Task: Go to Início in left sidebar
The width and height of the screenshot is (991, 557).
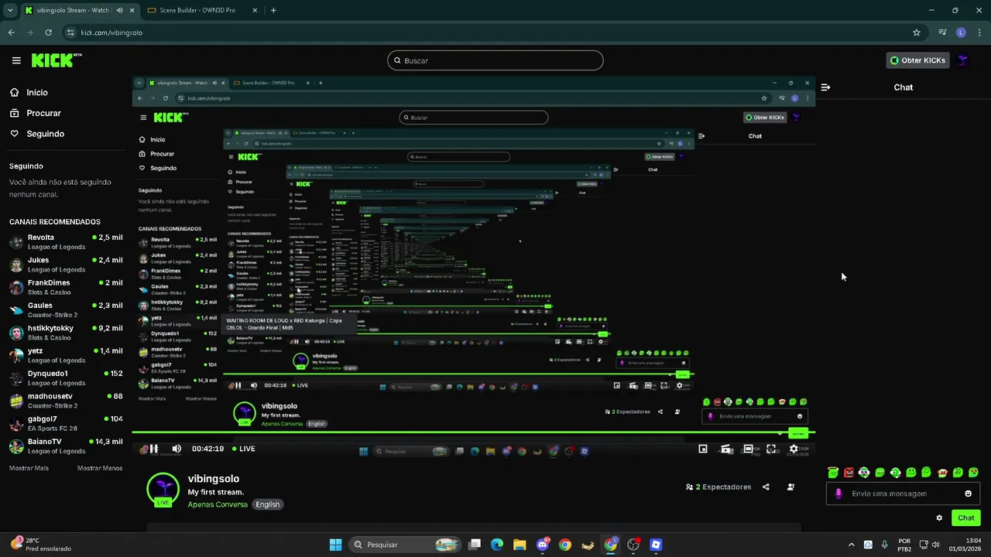Action: click(x=29, y=92)
